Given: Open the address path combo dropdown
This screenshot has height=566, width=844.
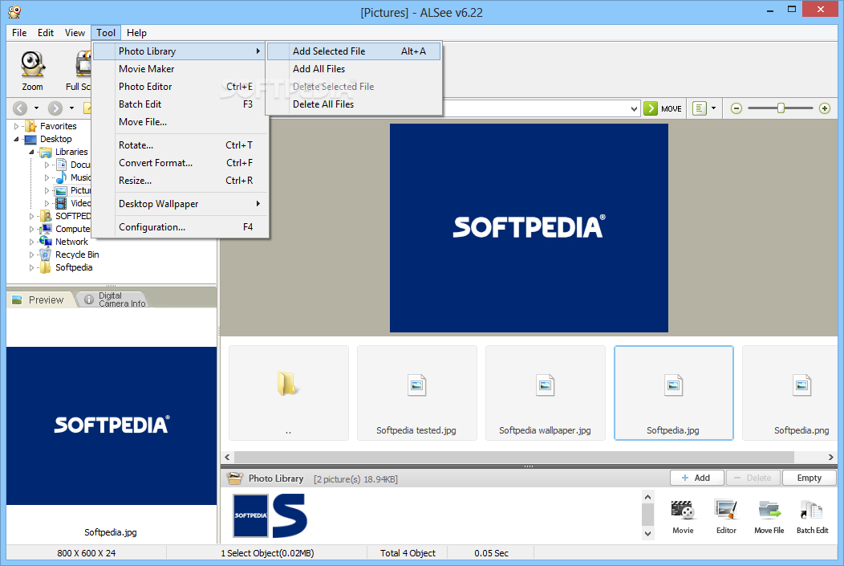Looking at the screenshot, I should click(634, 108).
